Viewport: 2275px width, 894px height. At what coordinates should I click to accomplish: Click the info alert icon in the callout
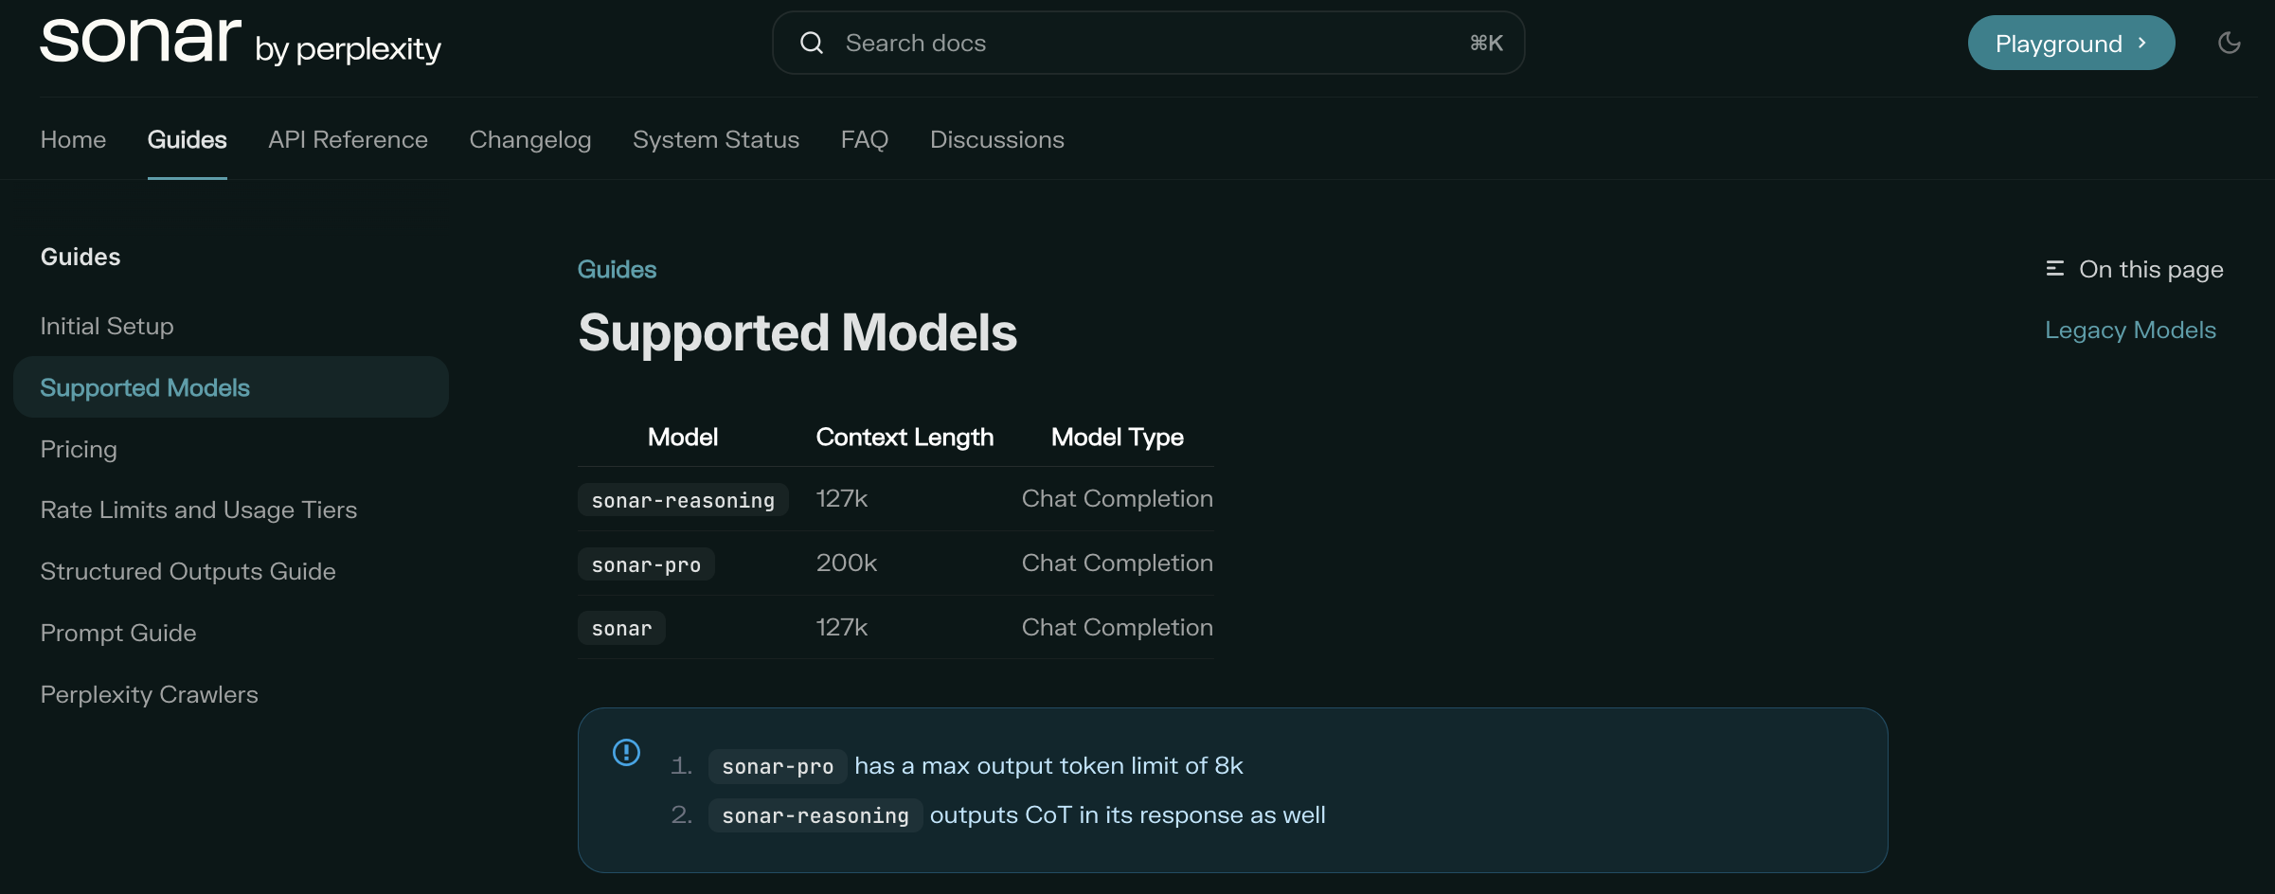pos(626,752)
